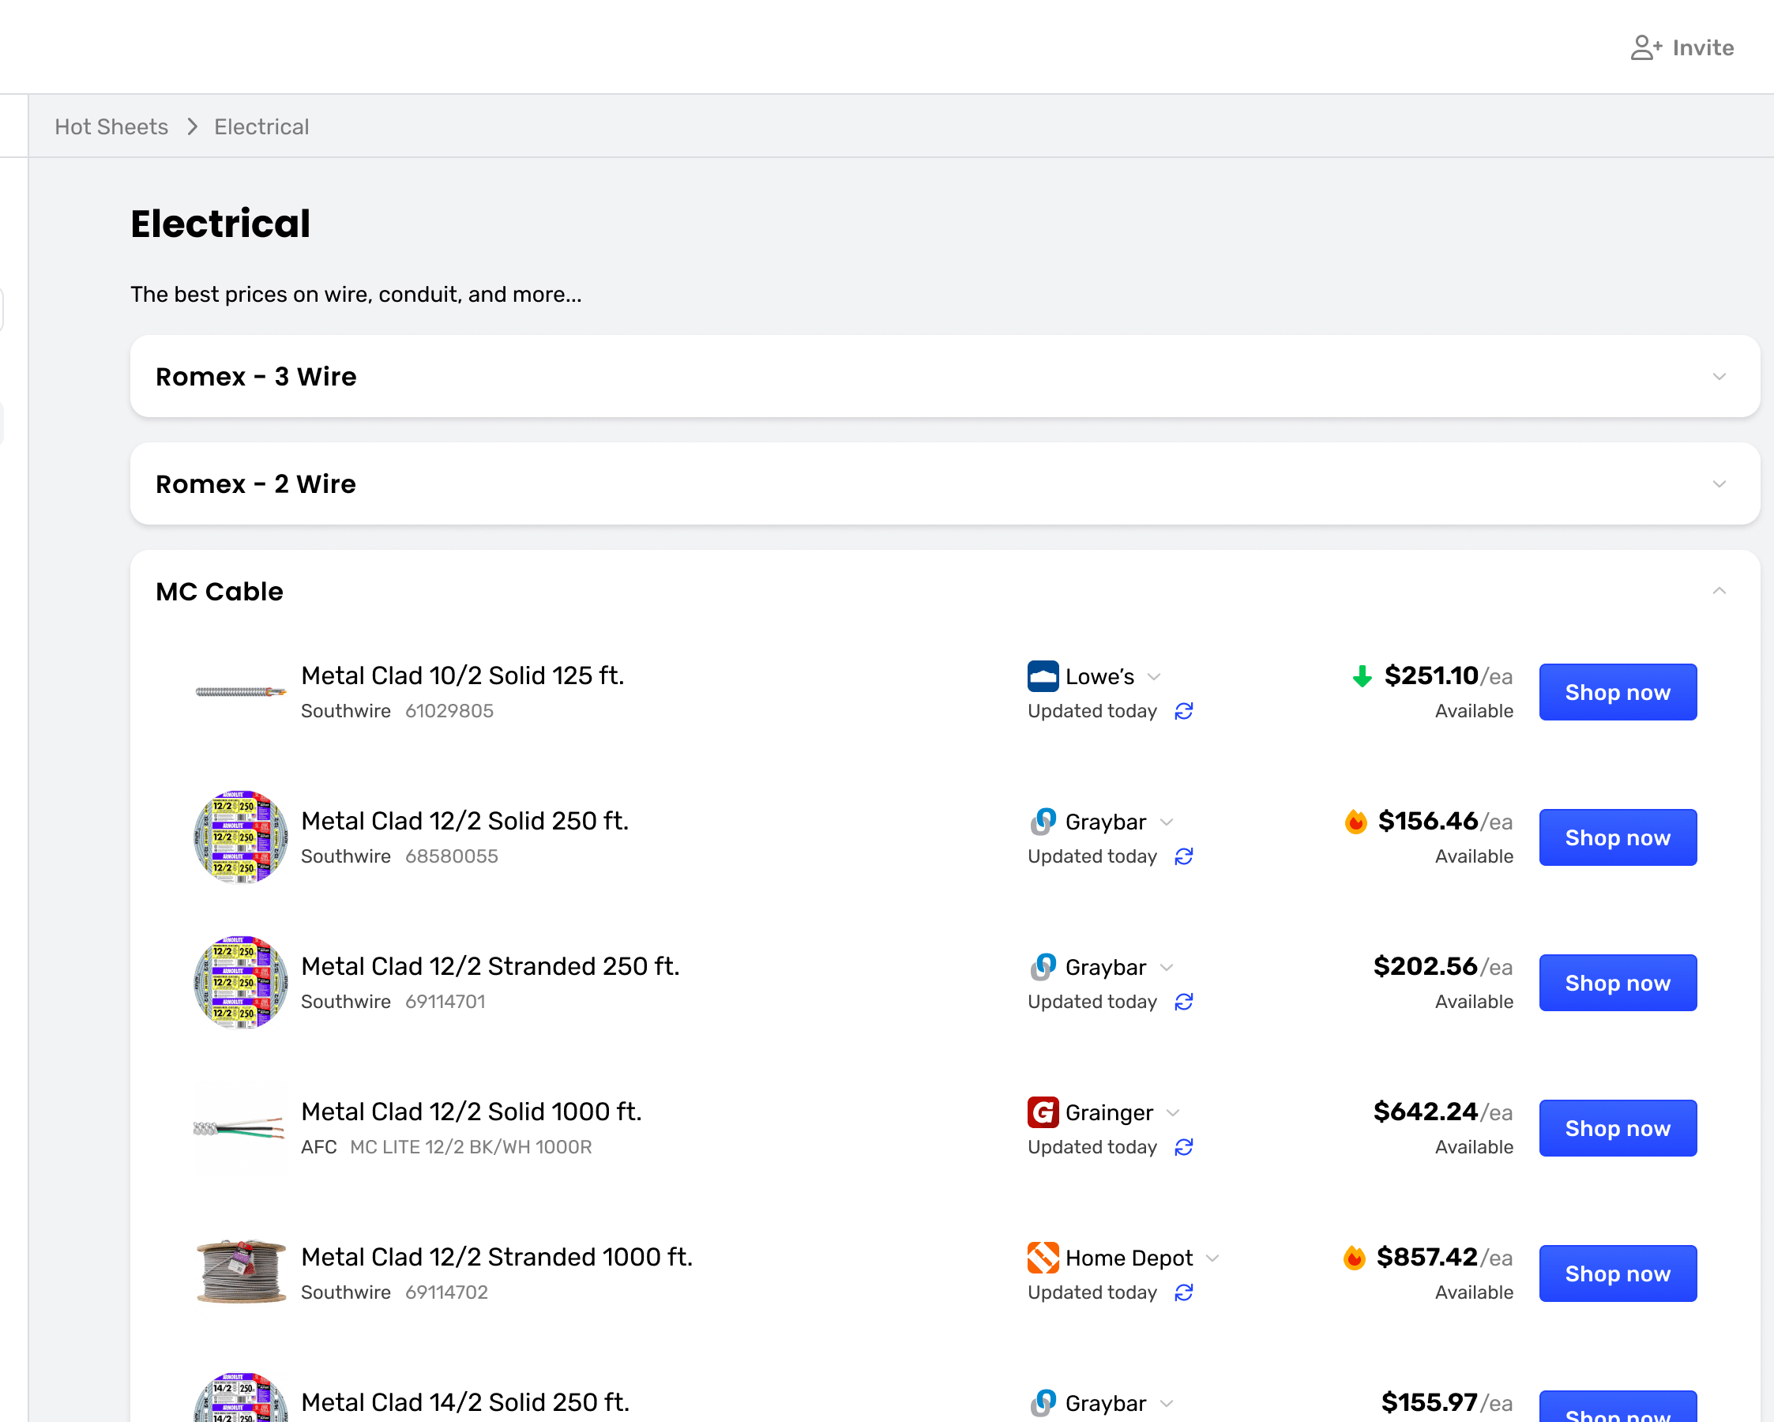This screenshot has height=1422, width=1774.
Task: Open the Metal Clad 12/2 Solid 250 ft. thumbnail
Action: tap(240, 837)
